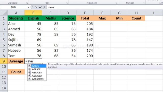Select AVERAGEIFS in the autocomplete list
The height and width of the screenshot is (92, 163).
pyautogui.click(x=37, y=79)
